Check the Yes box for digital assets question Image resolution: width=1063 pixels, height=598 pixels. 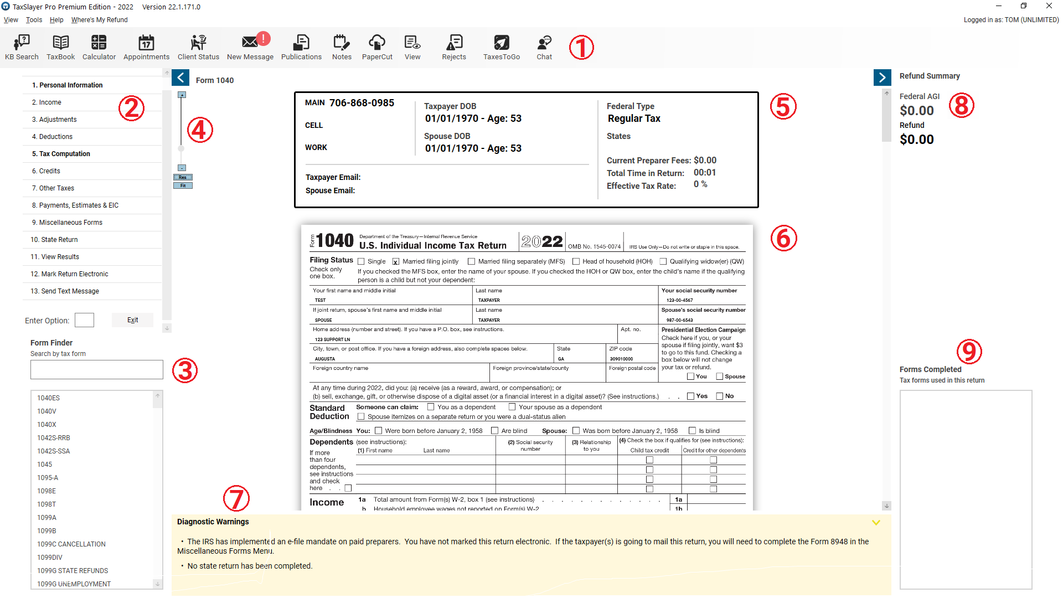pyautogui.click(x=690, y=396)
